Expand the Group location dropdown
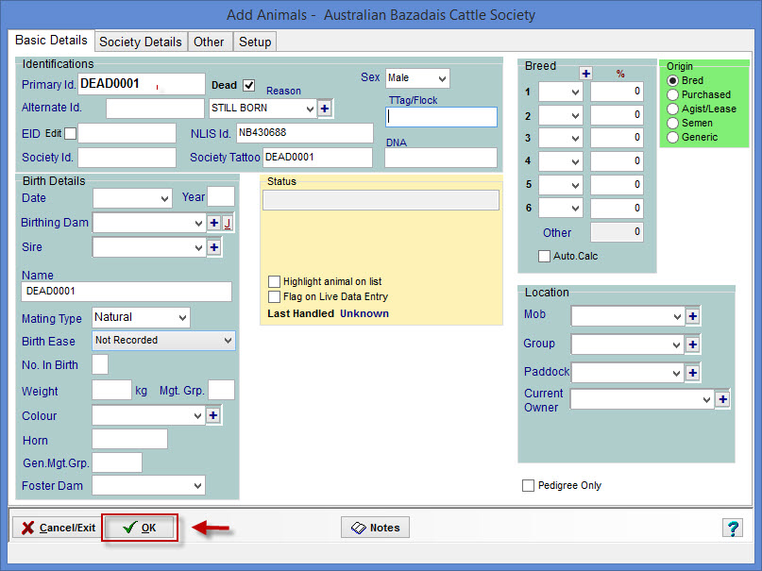 coord(676,344)
